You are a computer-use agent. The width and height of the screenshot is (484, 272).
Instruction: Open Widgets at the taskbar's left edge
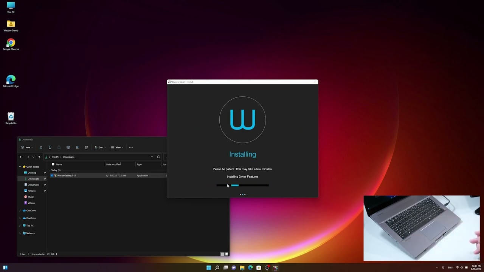pyautogui.click(x=5, y=267)
